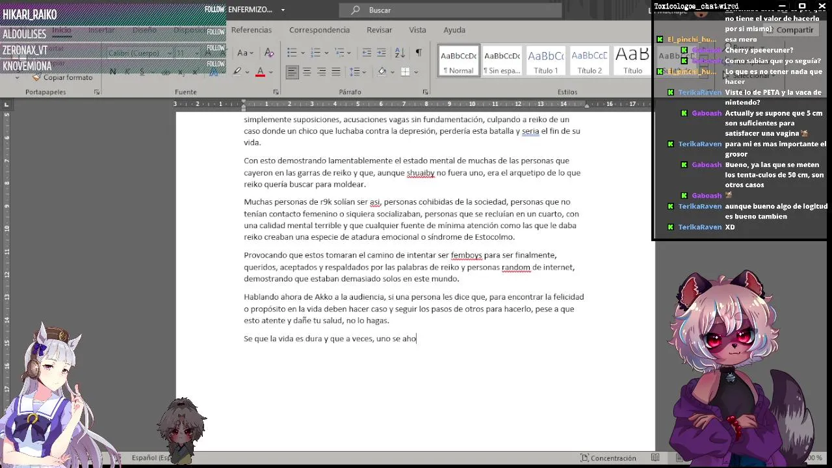Click the Español language status indicator
This screenshot has height=468, width=832.
click(152, 458)
